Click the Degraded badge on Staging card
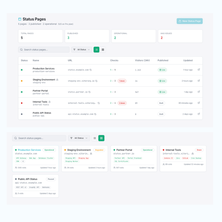The image size is (222, 222). (x=99, y=150)
